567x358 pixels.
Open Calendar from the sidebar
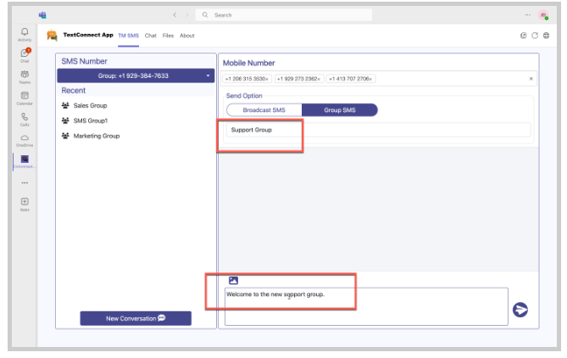pos(25,98)
